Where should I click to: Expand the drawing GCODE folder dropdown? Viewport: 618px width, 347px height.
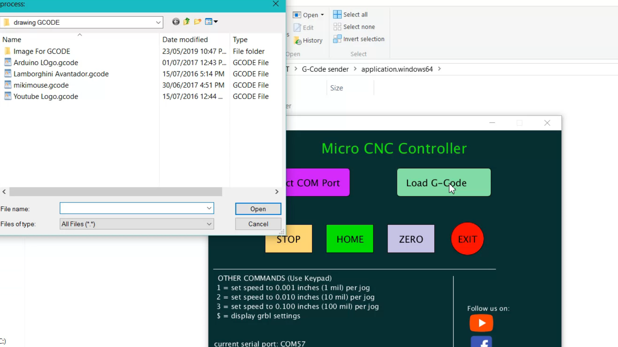(x=158, y=22)
